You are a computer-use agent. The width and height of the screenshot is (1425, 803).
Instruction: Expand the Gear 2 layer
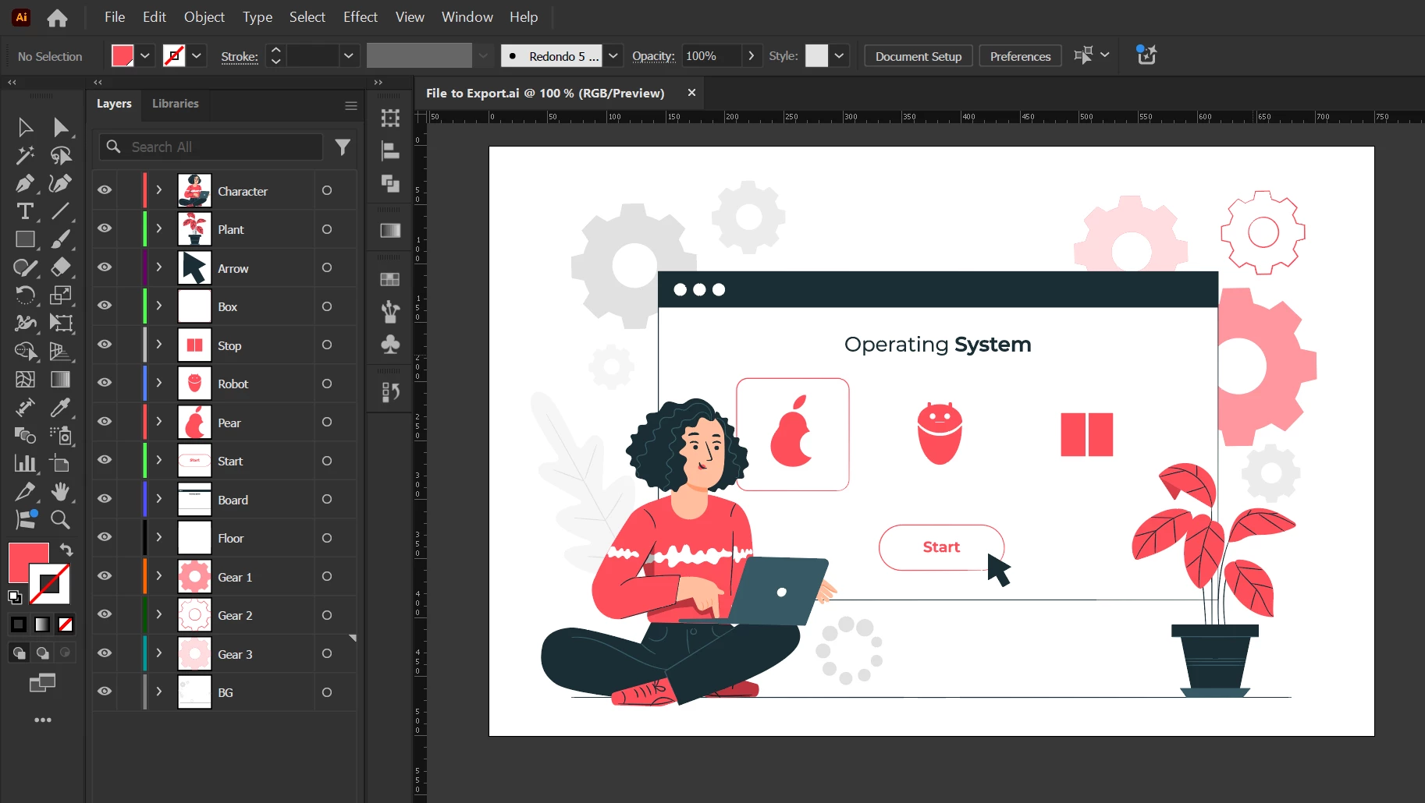tap(159, 614)
